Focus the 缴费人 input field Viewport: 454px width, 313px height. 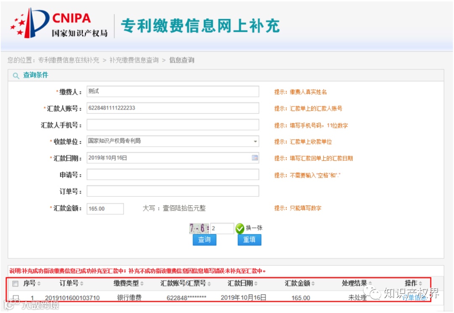[x=173, y=92]
